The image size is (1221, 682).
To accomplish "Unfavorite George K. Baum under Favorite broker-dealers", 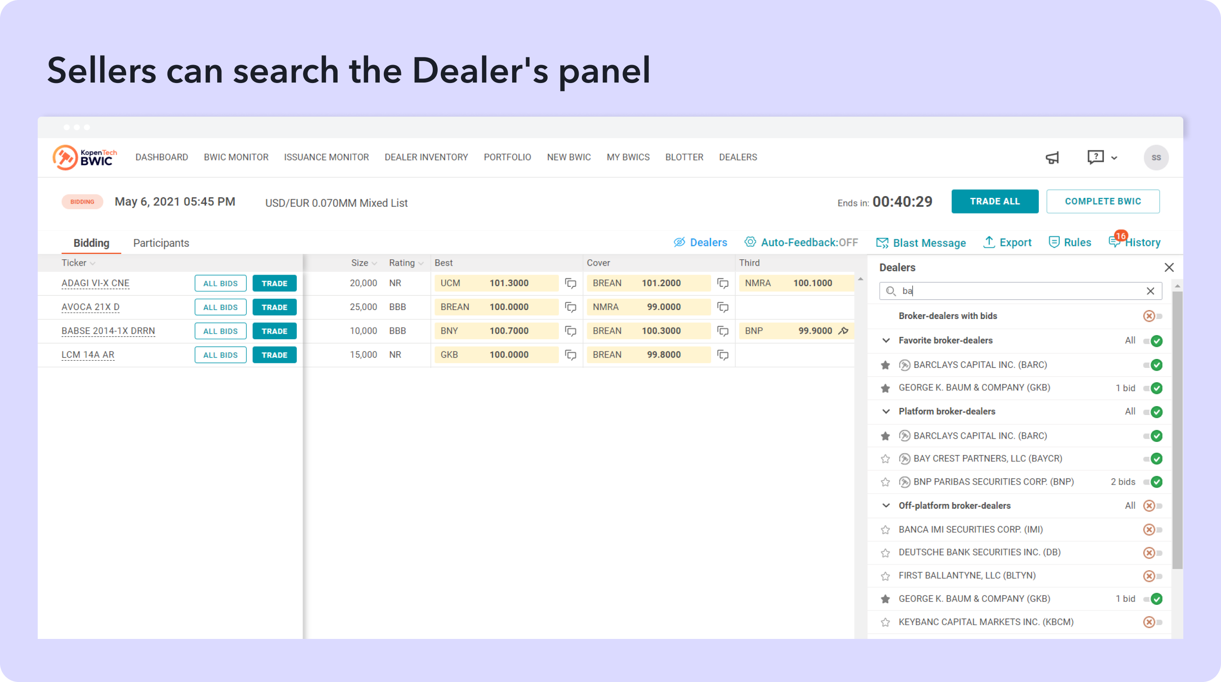I will click(x=885, y=389).
